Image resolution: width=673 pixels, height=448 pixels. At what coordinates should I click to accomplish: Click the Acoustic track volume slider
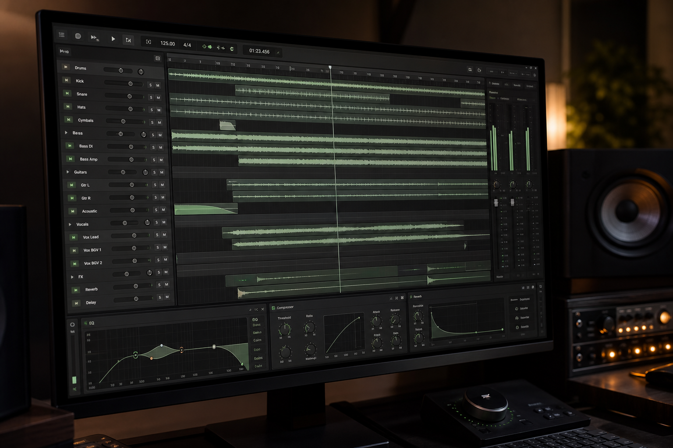point(129,210)
